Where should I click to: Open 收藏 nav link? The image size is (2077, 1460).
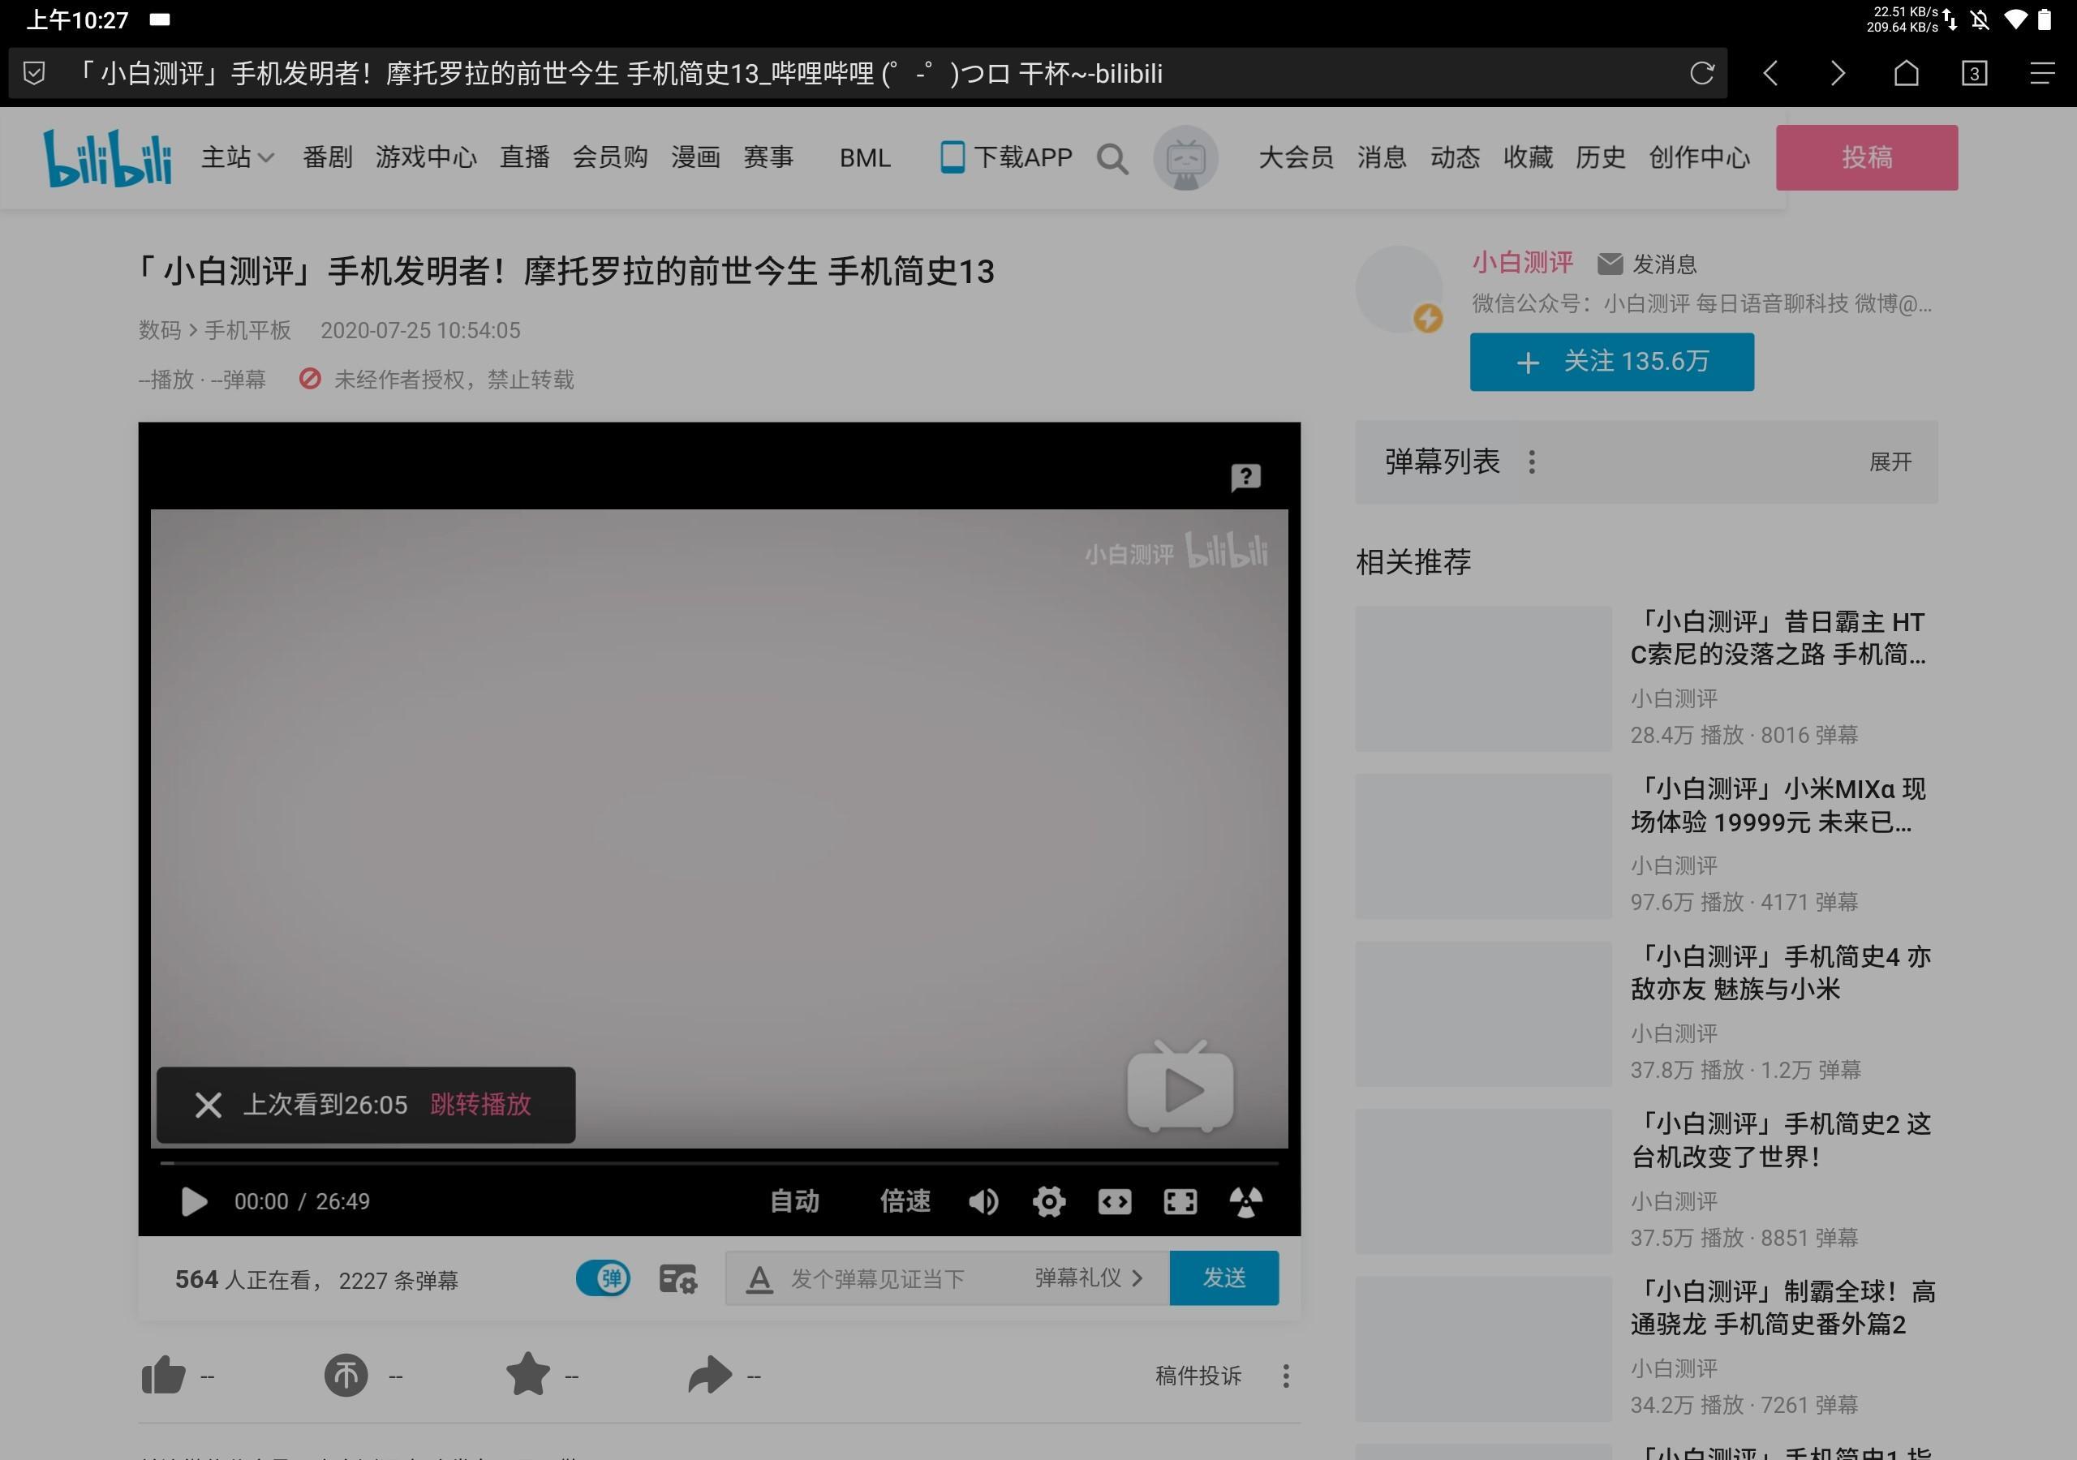coord(1528,157)
